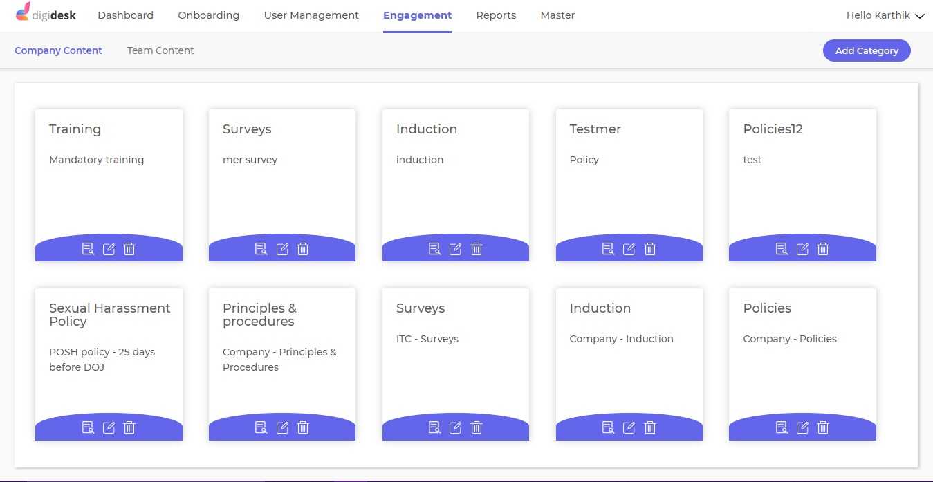Switch to the Team Content tab

coord(160,50)
